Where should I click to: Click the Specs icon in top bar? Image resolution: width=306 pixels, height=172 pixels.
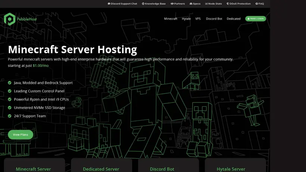[x=191, y=4]
